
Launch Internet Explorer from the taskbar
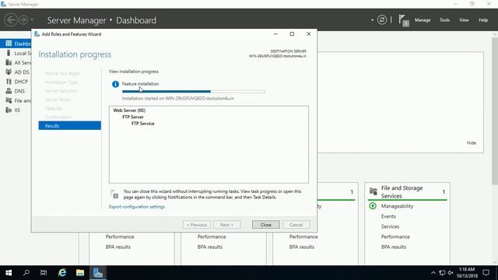coord(62,273)
